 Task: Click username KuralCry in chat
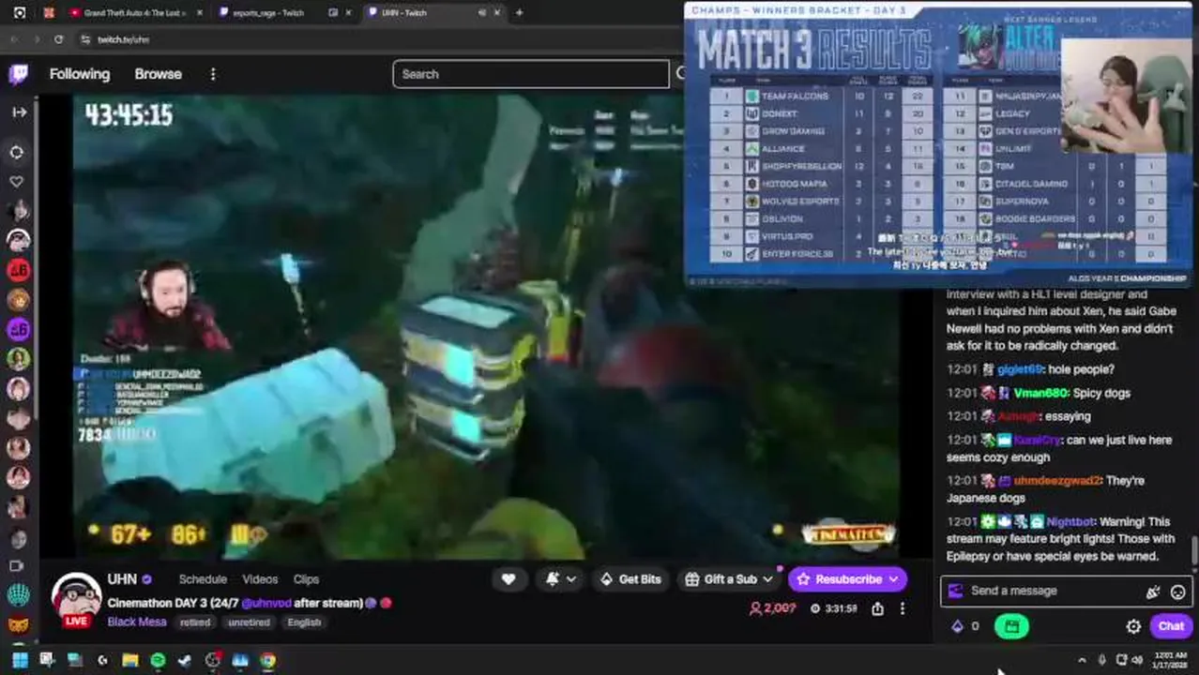[x=1038, y=440]
